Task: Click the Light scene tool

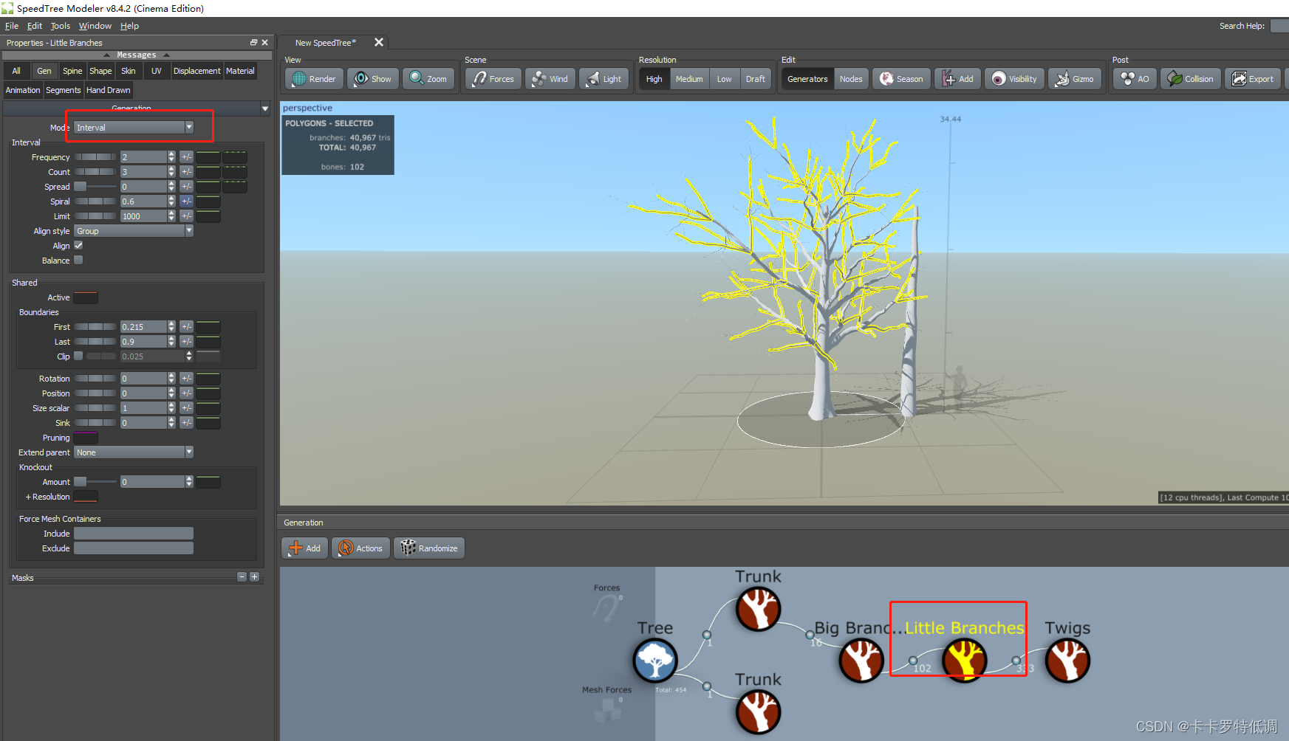Action: 604,79
